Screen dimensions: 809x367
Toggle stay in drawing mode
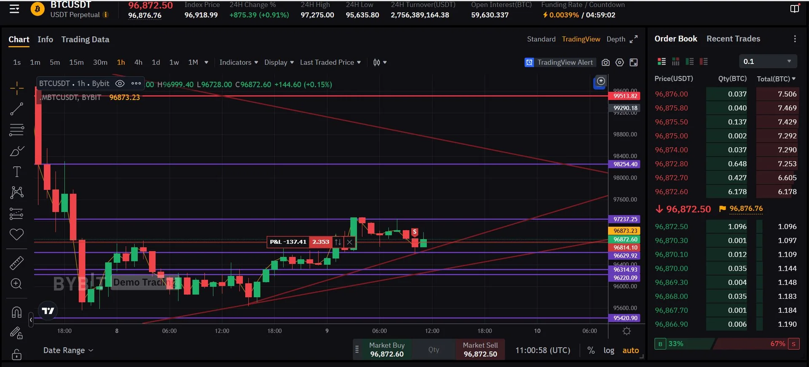coord(17,333)
